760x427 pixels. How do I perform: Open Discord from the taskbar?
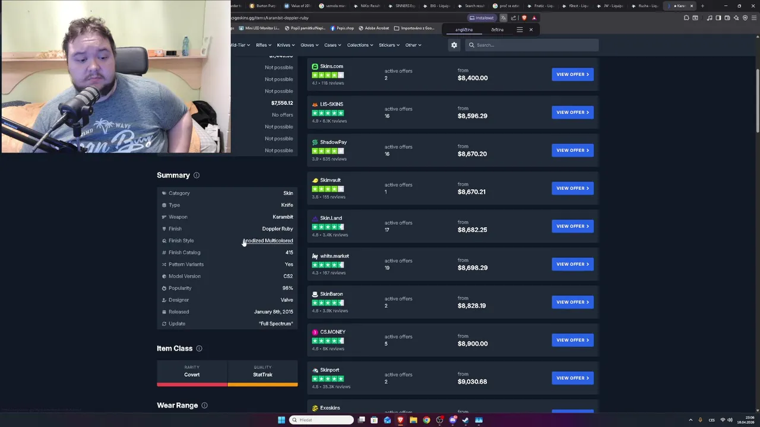452,420
